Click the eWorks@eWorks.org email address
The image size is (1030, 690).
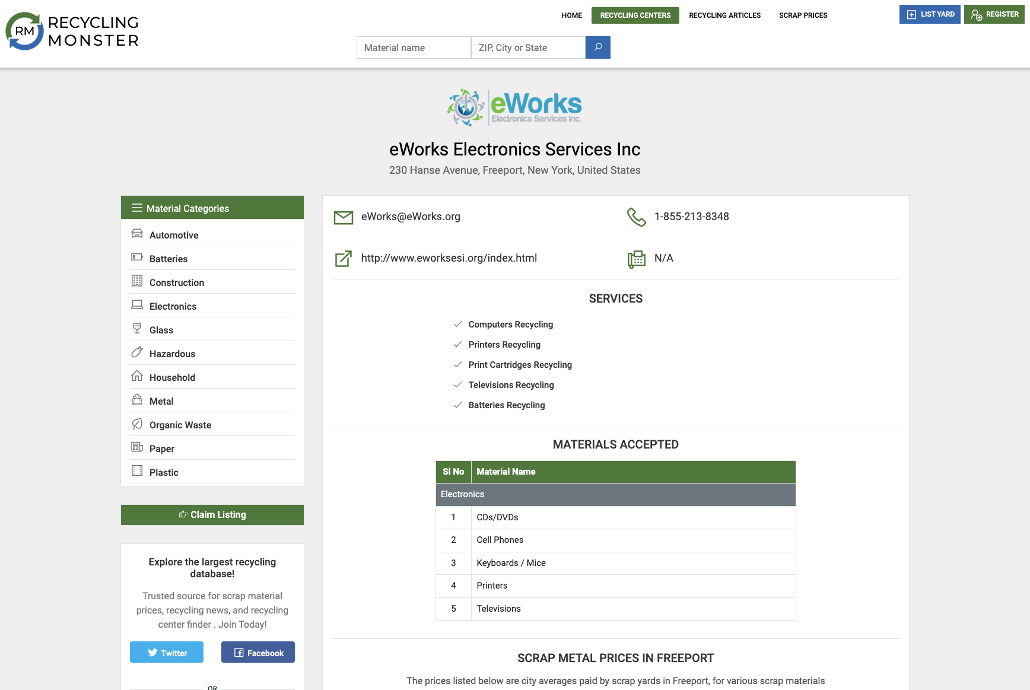[411, 217]
